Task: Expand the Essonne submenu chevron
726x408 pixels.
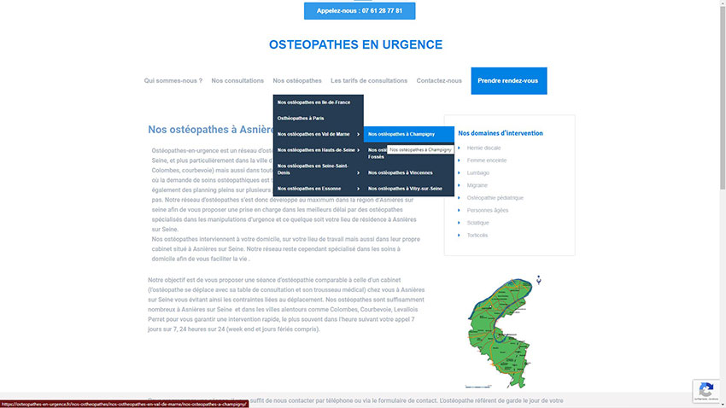Action: tap(358, 188)
